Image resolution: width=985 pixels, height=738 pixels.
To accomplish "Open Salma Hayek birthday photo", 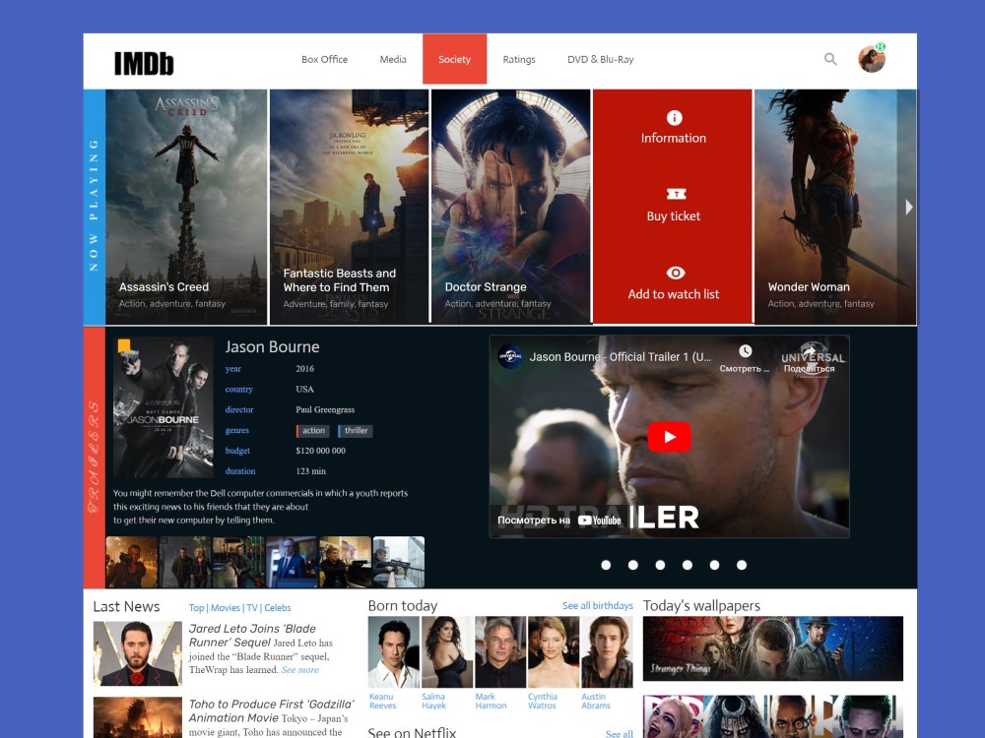I will (x=447, y=651).
